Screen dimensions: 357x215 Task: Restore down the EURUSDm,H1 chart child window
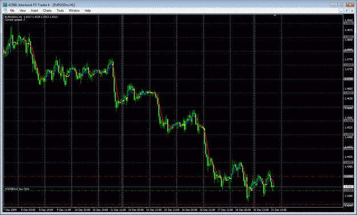[347, 11]
